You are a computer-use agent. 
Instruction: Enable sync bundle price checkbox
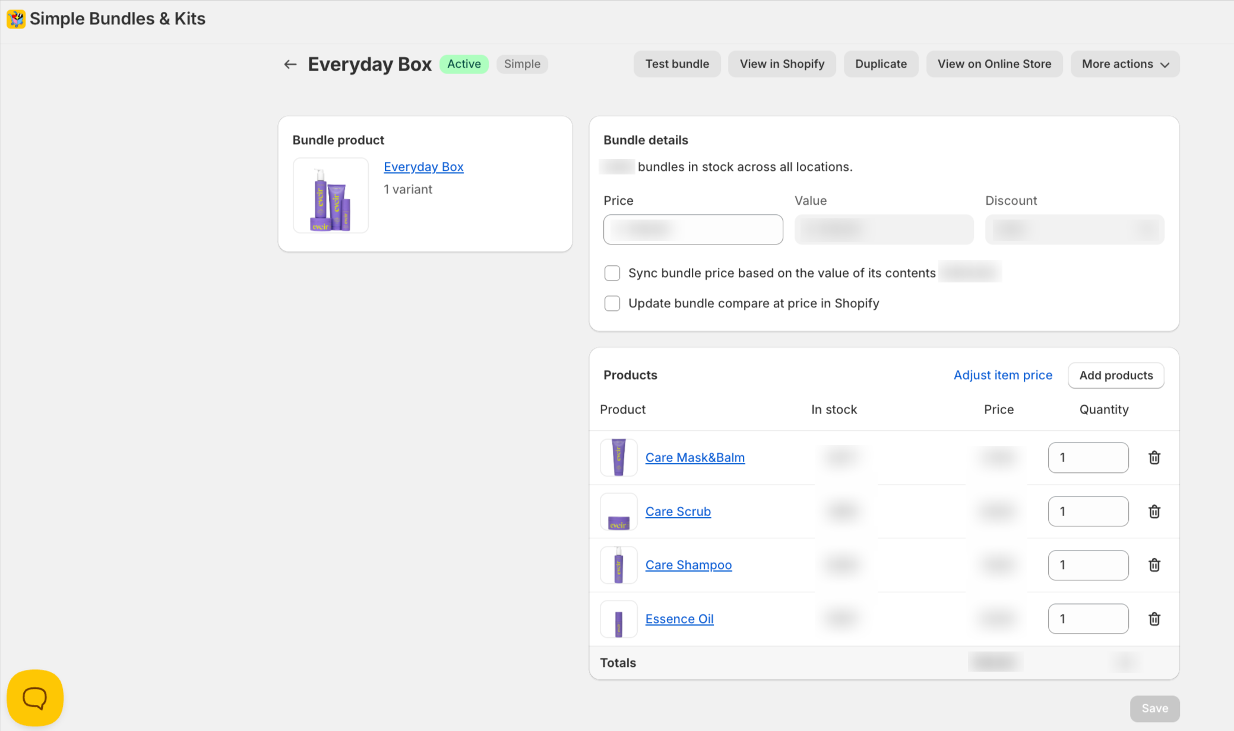tap(612, 273)
